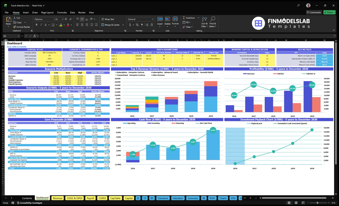Click the Center align icon
Image resolution: width=339 pixels, height=206 pixels.
point(82,25)
